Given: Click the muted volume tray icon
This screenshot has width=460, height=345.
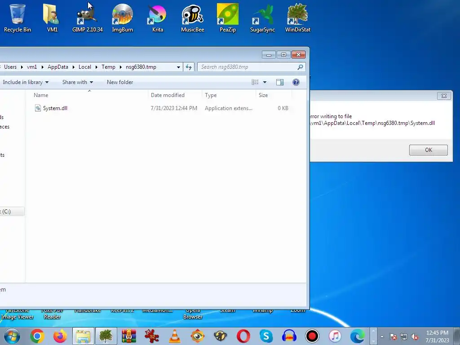Looking at the screenshot, I should [415, 336].
